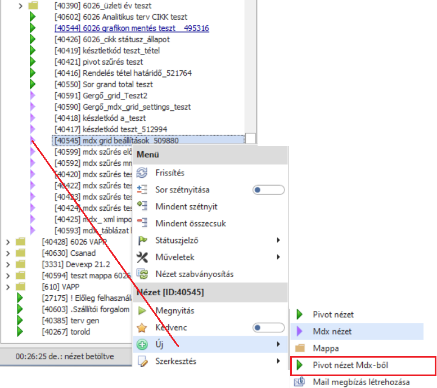Click the Frissítés refresh icon
Screen dimensions: 437x388
point(142,173)
